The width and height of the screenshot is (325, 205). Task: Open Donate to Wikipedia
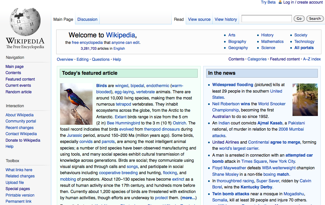23,140
